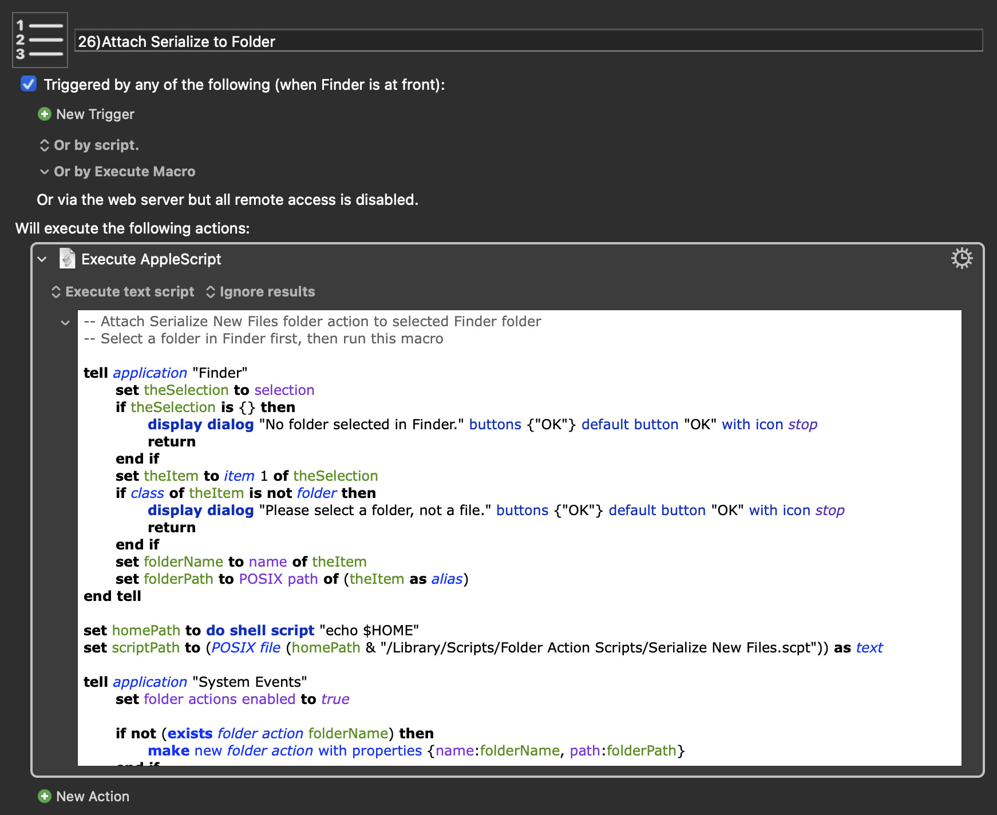Click the 'New Action' label
The height and width of the screenshot is (815, 997).
click(x=93, y=796)
